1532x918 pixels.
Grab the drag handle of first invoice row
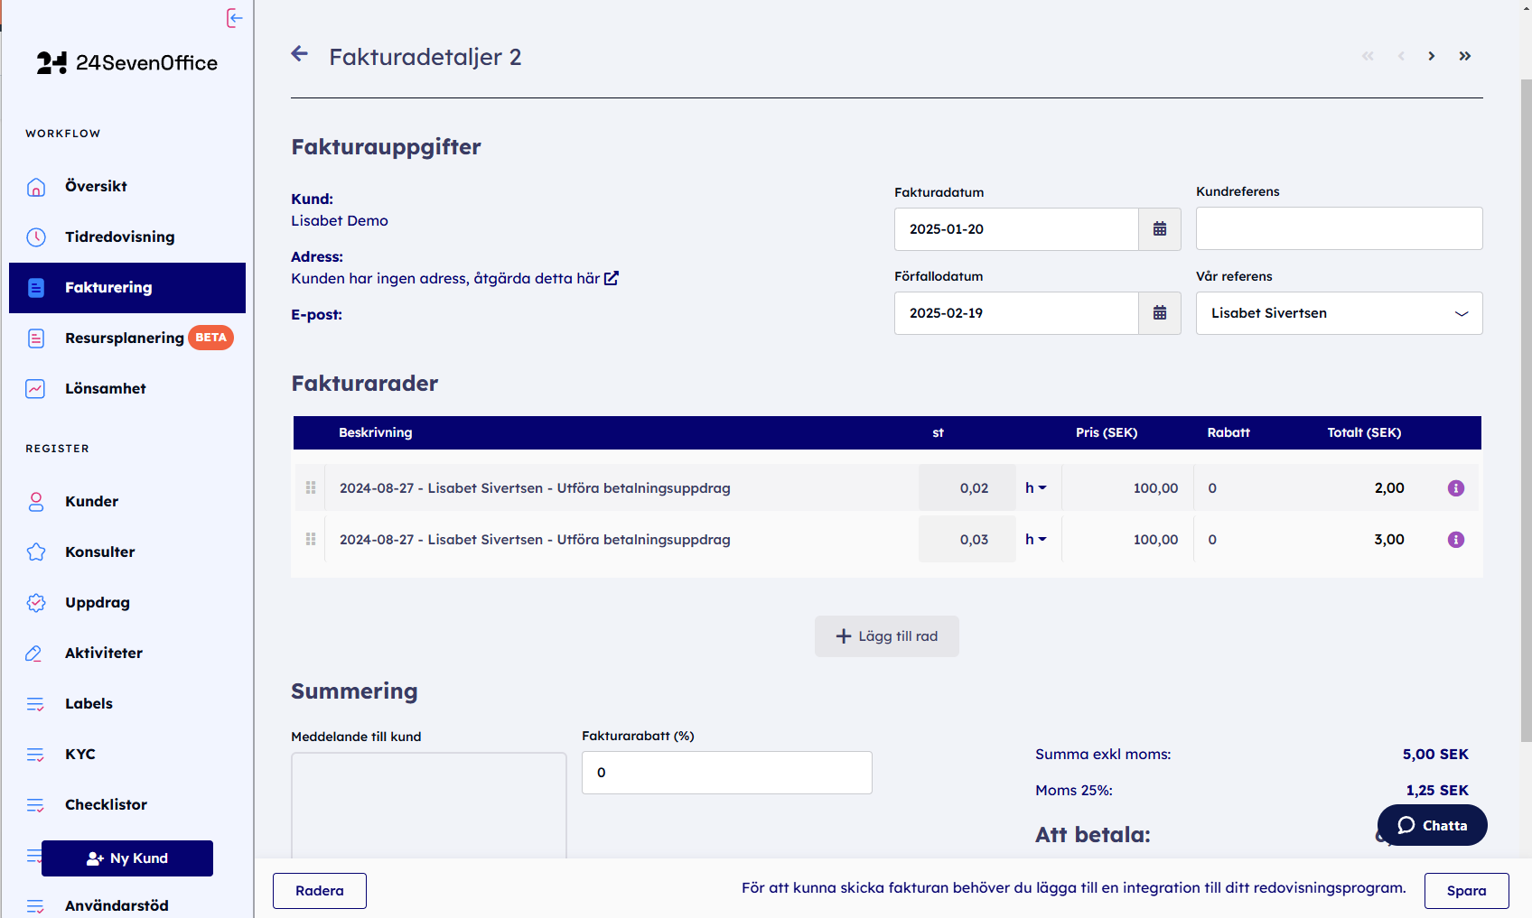coord(311,488)
